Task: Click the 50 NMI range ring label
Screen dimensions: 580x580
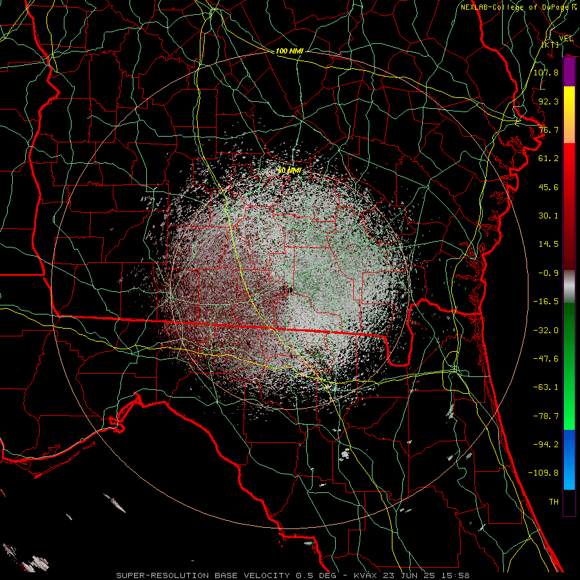Action: pyautogui.click(x=289, y=170)
